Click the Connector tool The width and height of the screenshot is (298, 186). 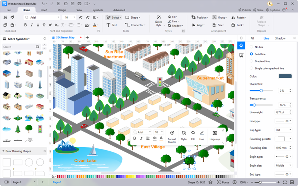click(x=134, y=25)
